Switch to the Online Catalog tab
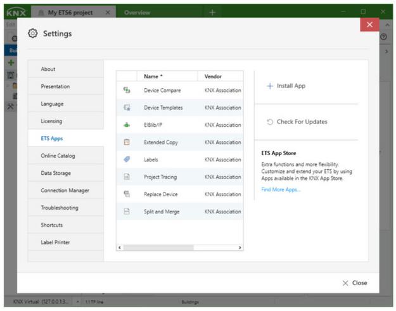The image size is (396, 311). [58, 156]
